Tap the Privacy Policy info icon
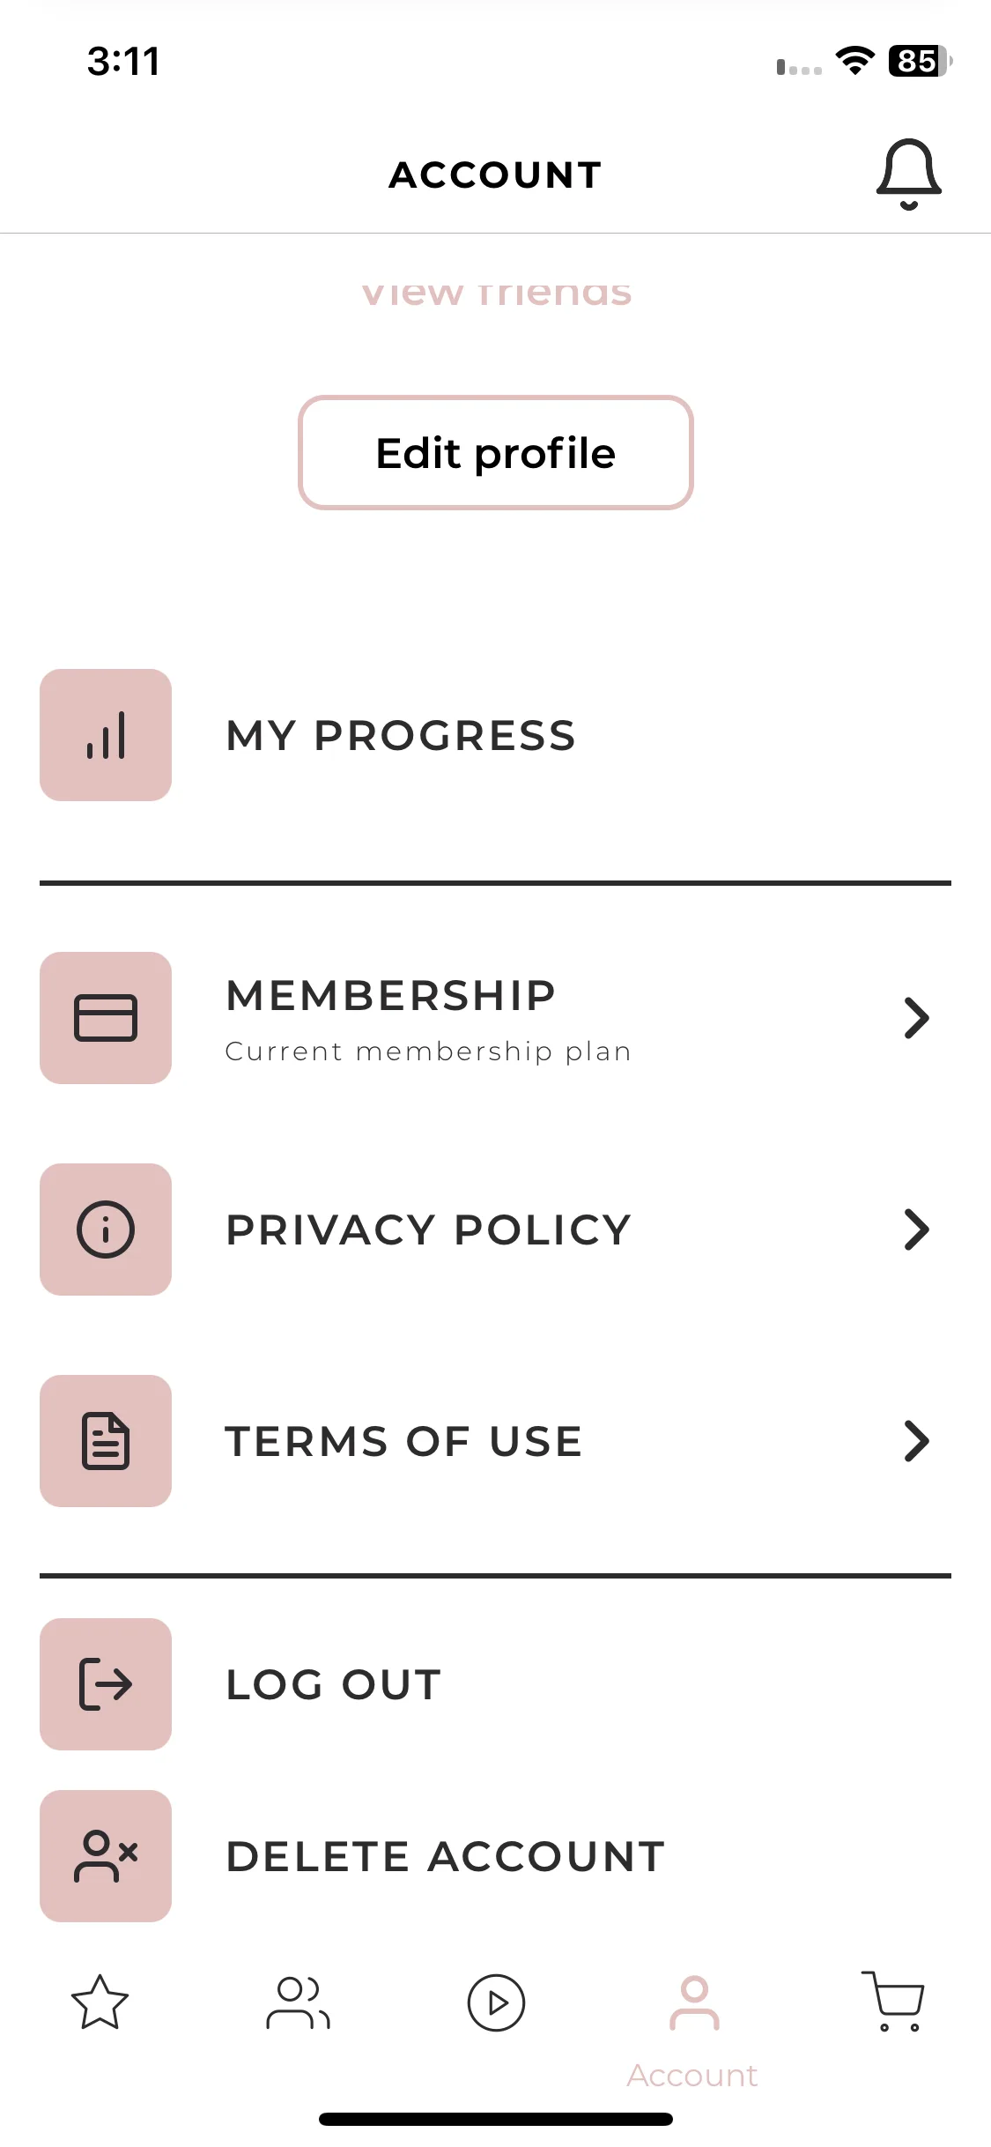The height and width of the screenshot is (2147, 991). [106, 1230]
